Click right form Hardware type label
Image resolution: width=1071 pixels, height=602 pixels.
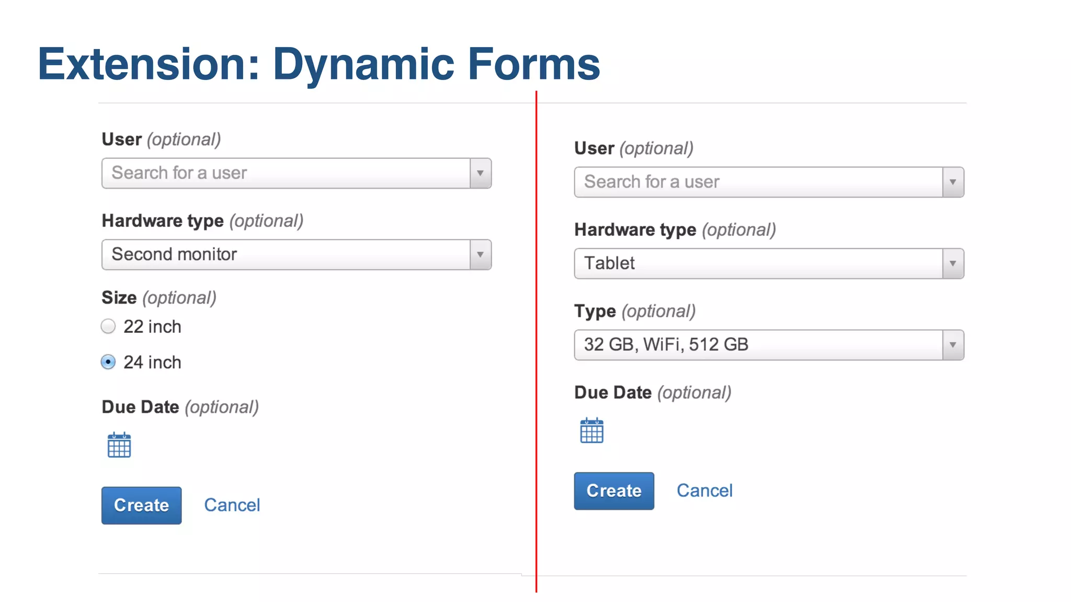[675, 230]
